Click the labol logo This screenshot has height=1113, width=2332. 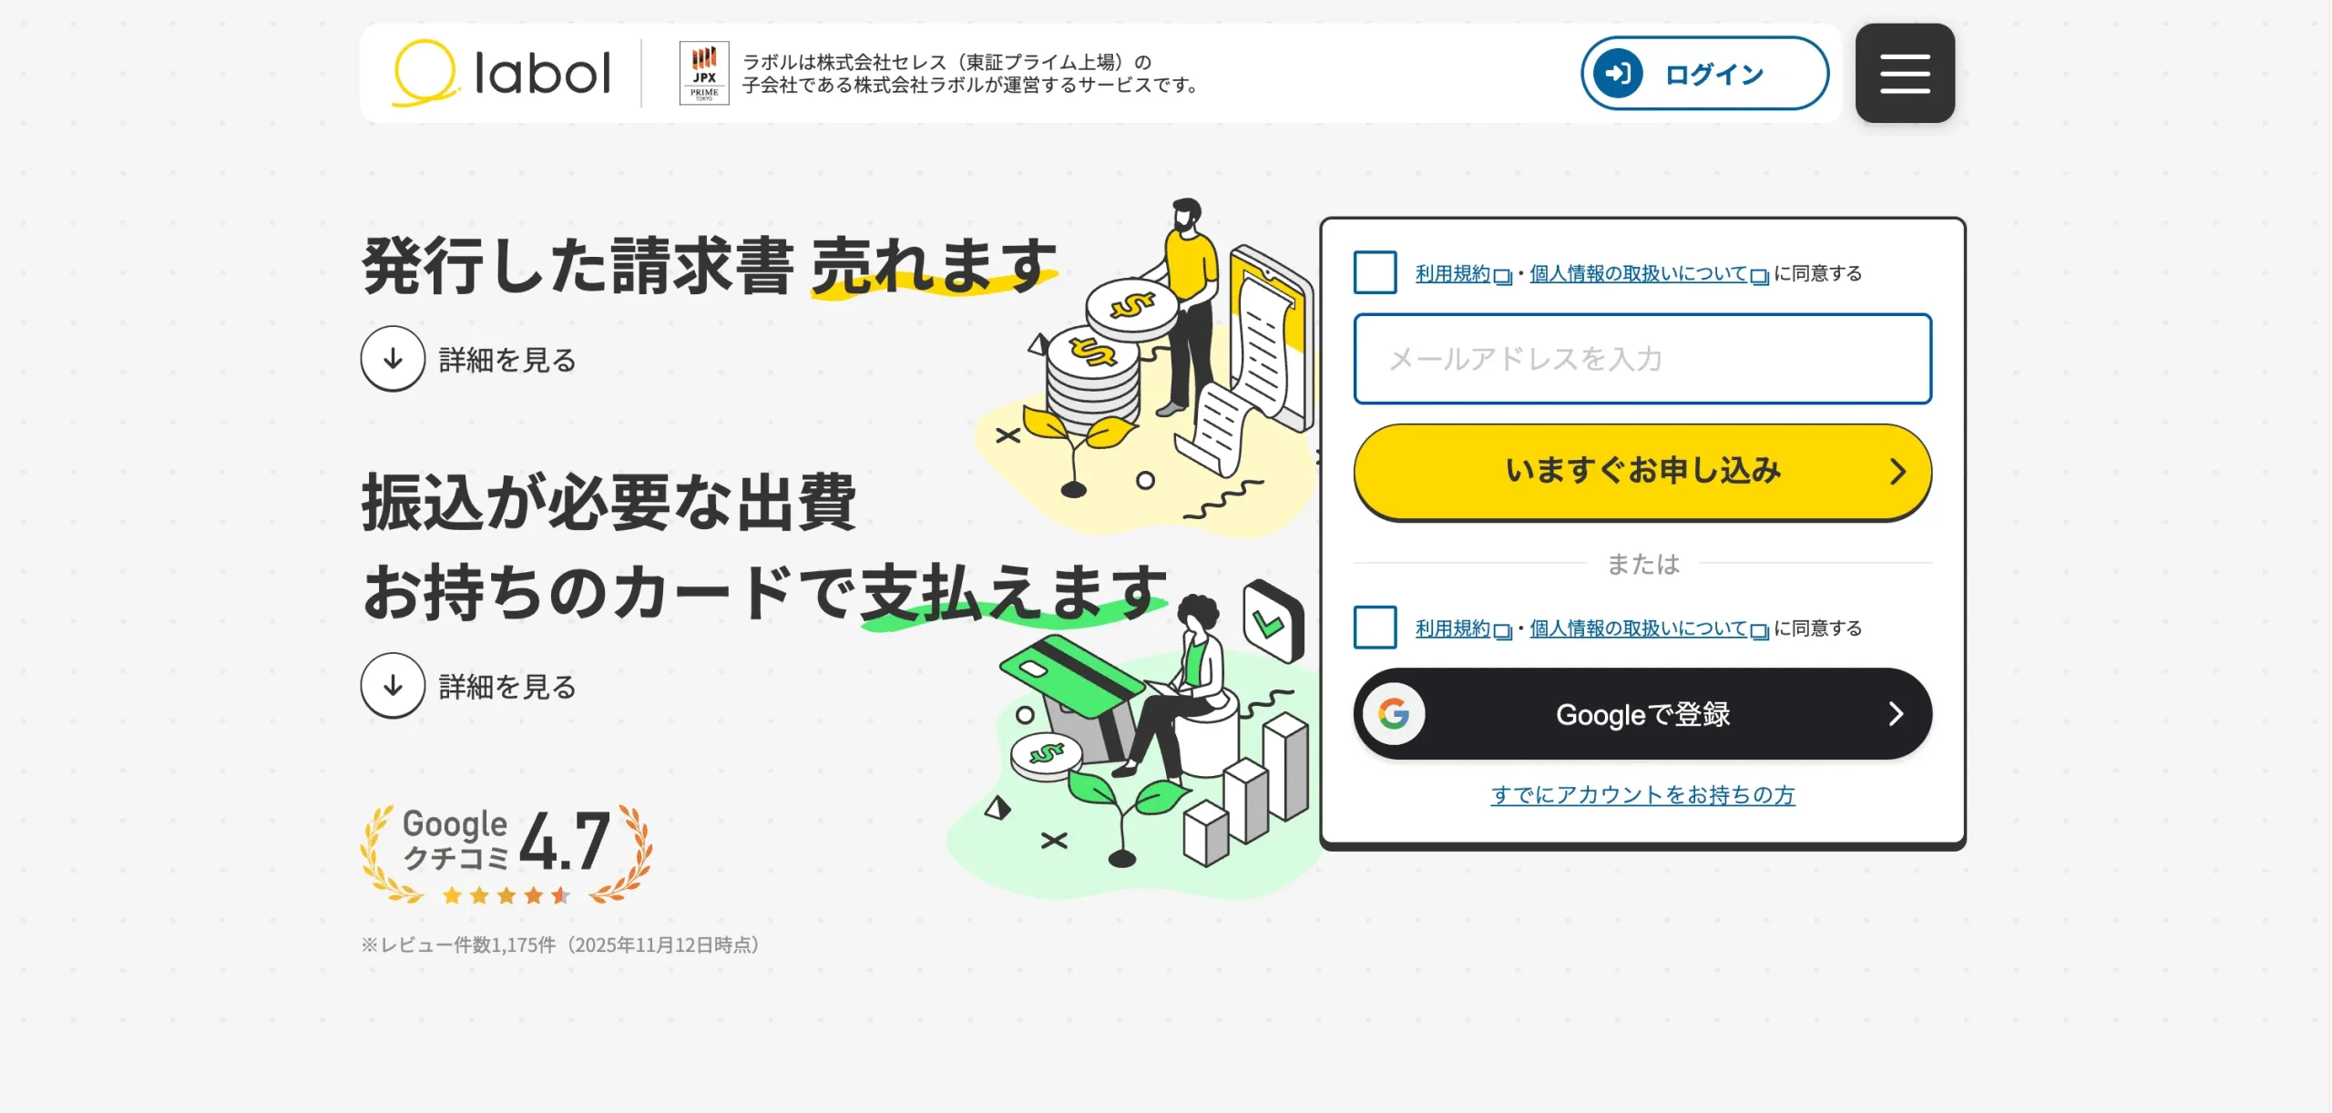501,73
